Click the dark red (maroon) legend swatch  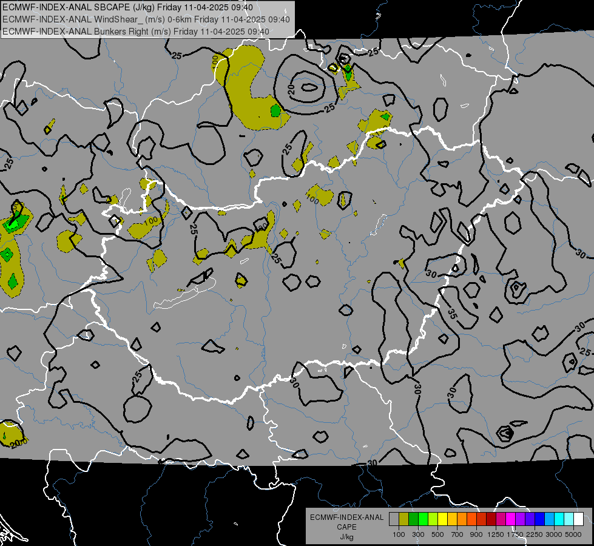(491, 519)
